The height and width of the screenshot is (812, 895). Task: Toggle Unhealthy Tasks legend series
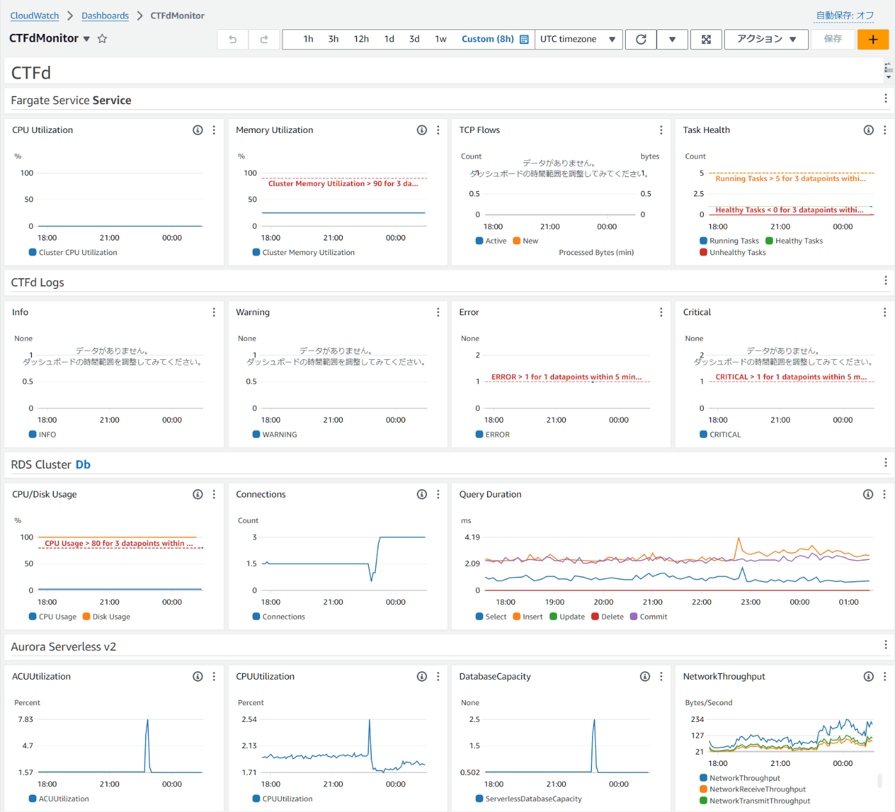click(x=733, y=253)
